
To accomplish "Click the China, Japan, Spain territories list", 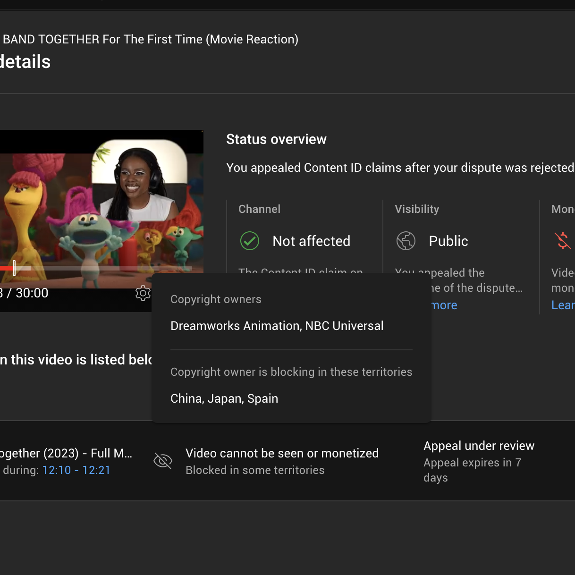I will [224, 399].
